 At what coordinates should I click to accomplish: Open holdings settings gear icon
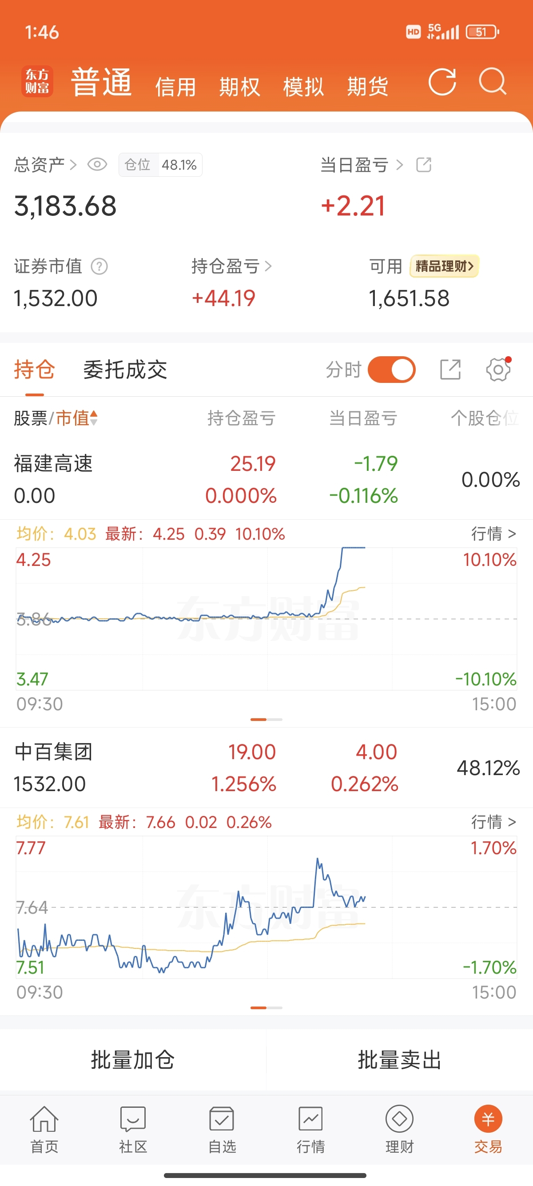498,369
